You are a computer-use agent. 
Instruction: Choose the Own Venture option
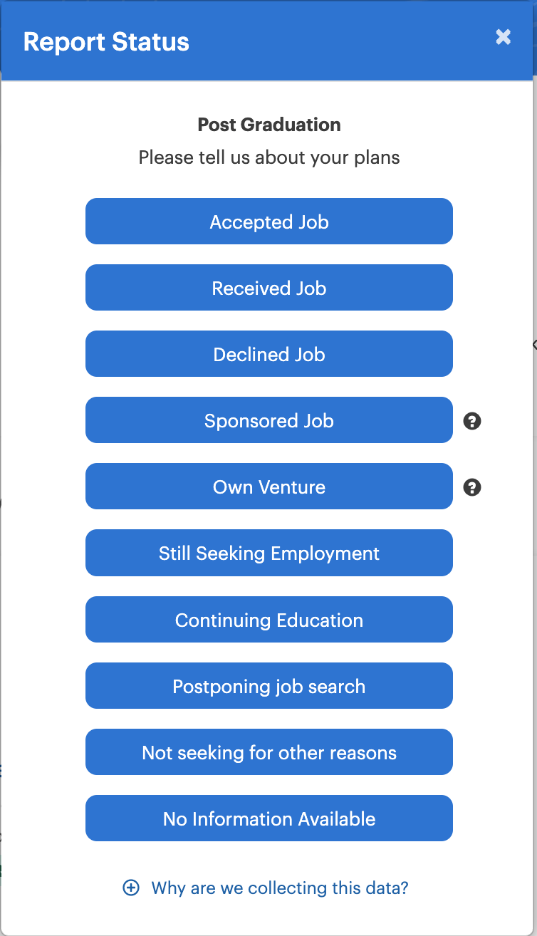coord(269,487)
